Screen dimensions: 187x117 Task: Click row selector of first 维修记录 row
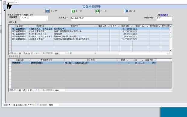[x=10, y=29]
